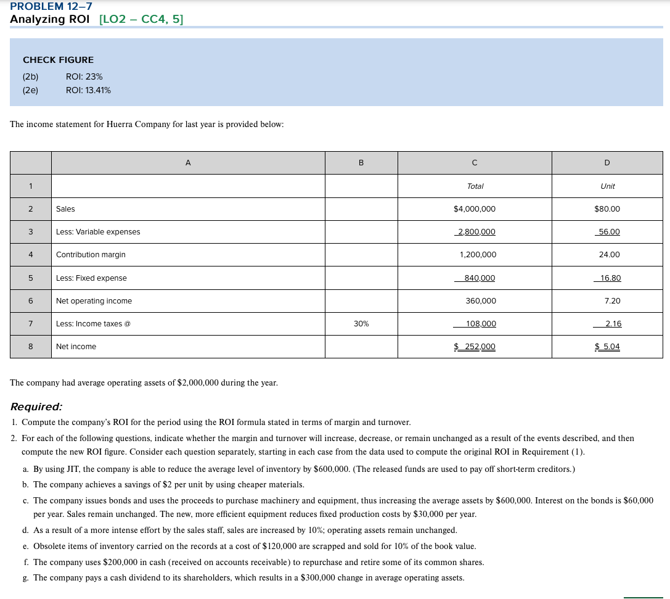The width and height of the screenshot is (670, 599).
Task: Open the [LO2 – CC4, 5] learning objective link
Action: (141, 19)
